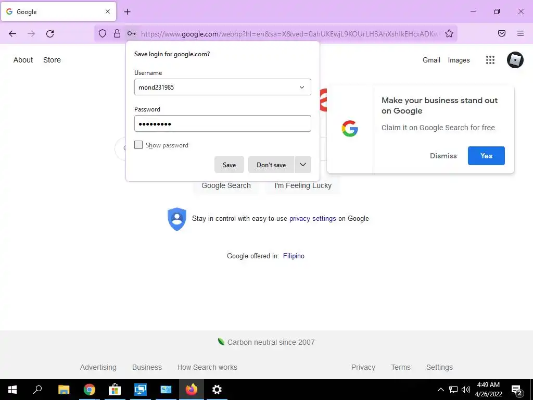This screenshot has height=400, width=533.
Task: Open the Advertising footer link
Action: [98, 367]
